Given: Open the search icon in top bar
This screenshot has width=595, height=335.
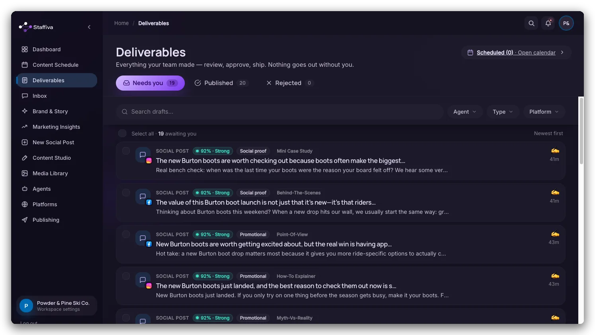Looking at the screenshot, I should (531, 23).
